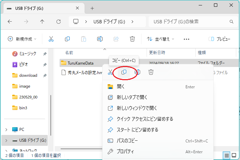Click the USB ドライブ (G:) breadcrumb in the address bar
Screen dimensions: 240x160
pos(109,22)
